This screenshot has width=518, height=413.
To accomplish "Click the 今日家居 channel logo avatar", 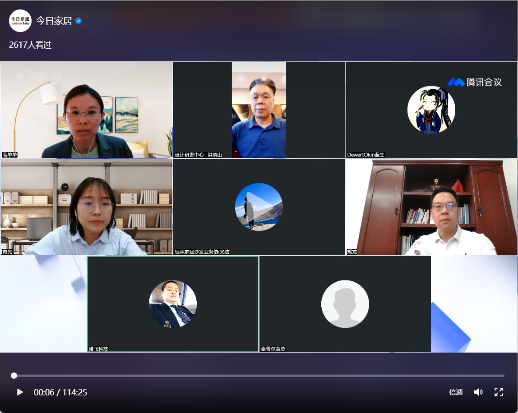I will click(20, 21).
